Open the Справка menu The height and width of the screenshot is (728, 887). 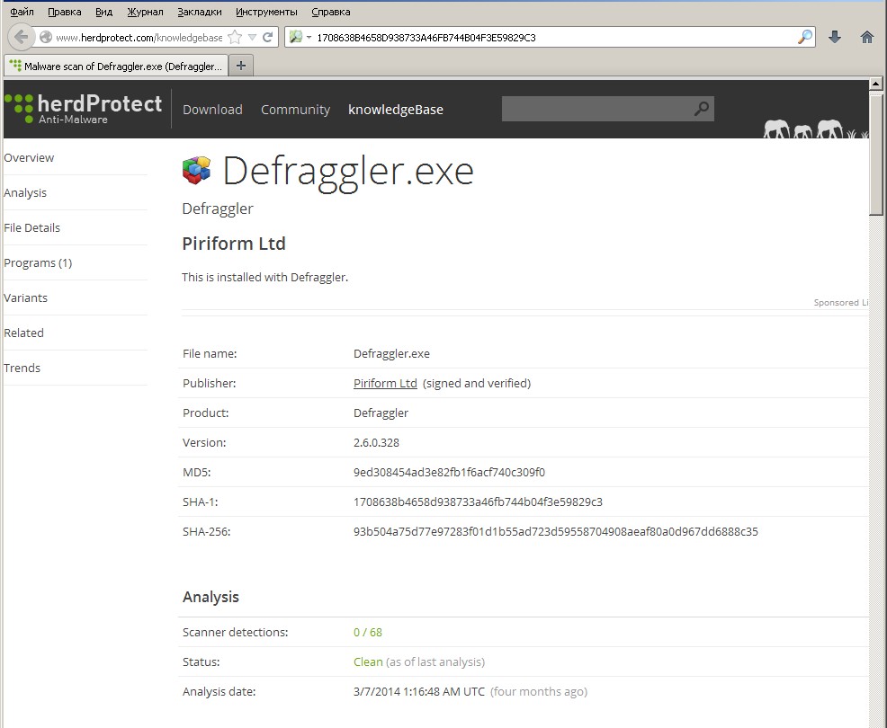[x=331, y=12]
